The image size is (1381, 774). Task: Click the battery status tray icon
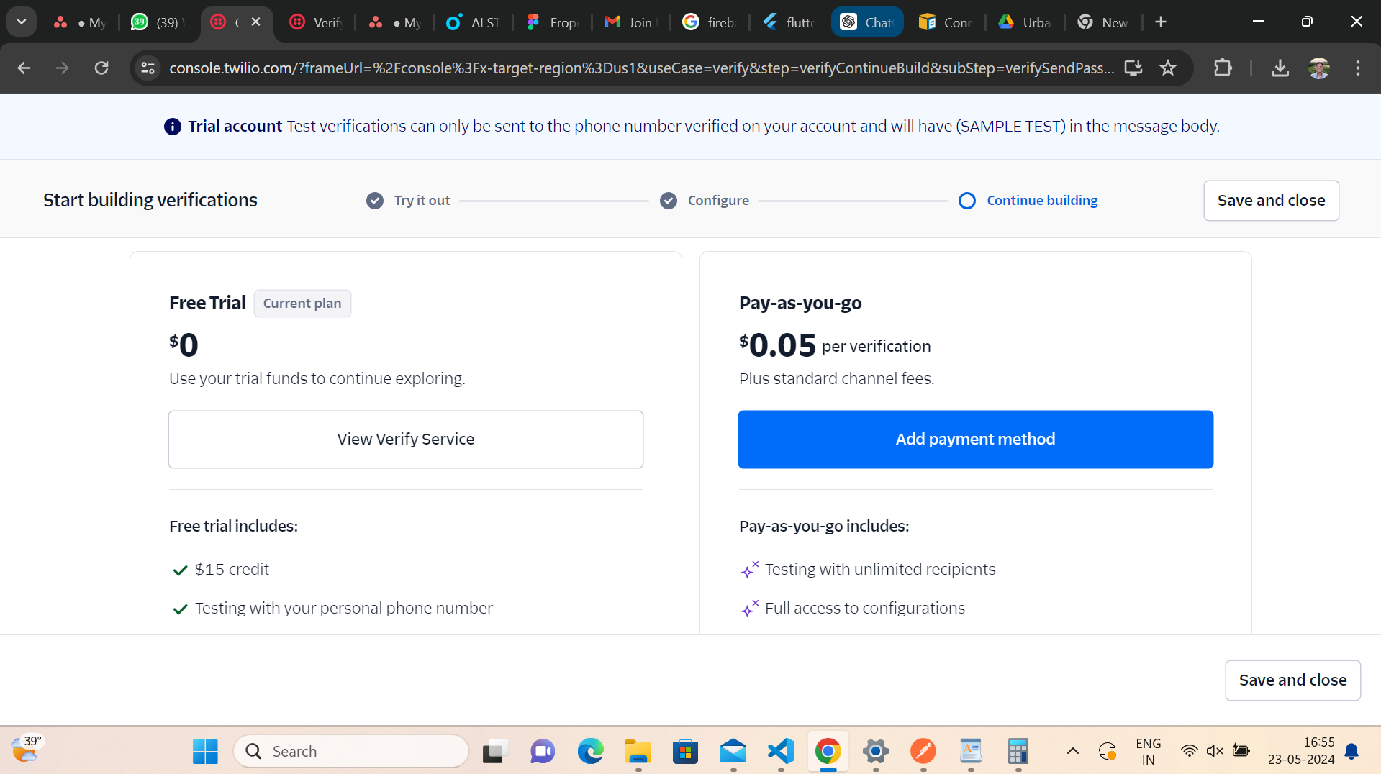coord(1241,751)
